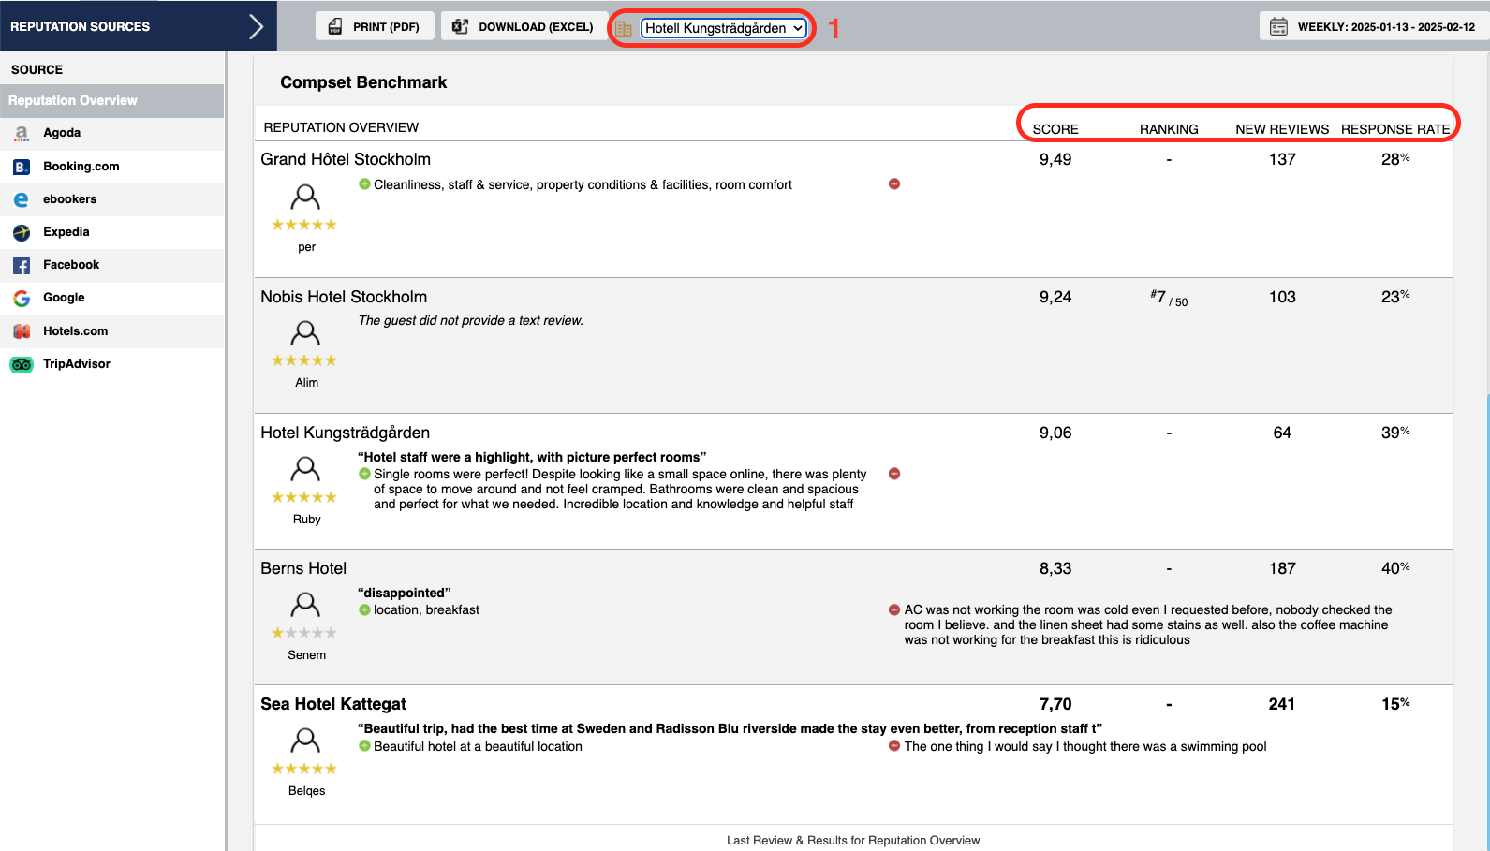Click green positive icon in Grand Hôtel review
This screenshot has height=851, width=1490.
pyautogui.click(x=364, y=184)
